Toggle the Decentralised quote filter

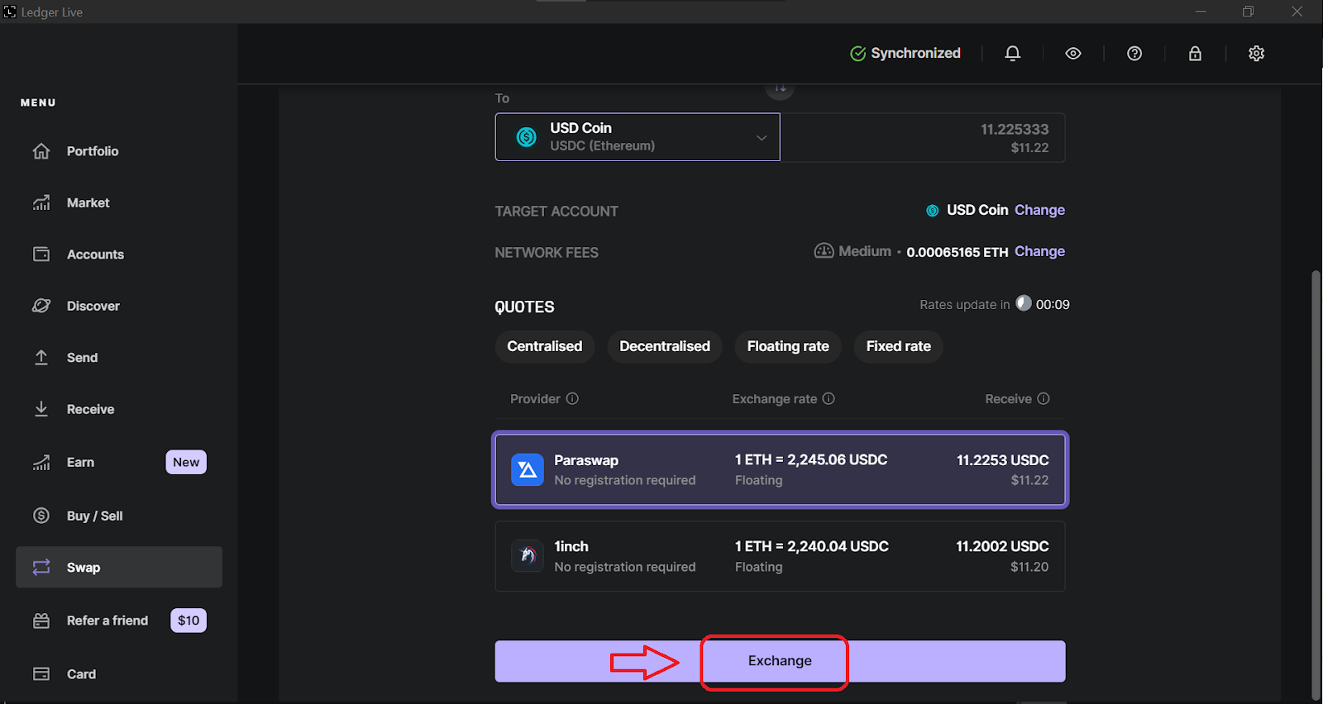coord(665,346)
